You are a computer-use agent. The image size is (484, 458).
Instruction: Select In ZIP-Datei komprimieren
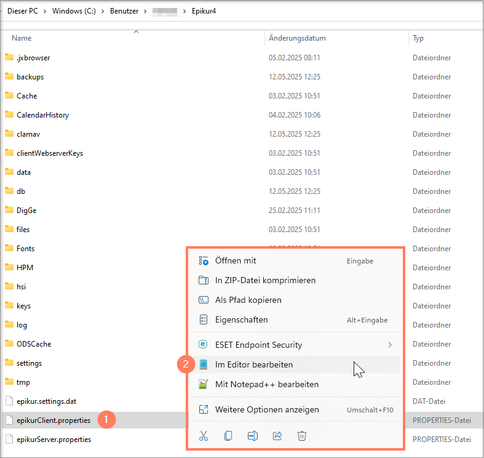tap(295, 280)
